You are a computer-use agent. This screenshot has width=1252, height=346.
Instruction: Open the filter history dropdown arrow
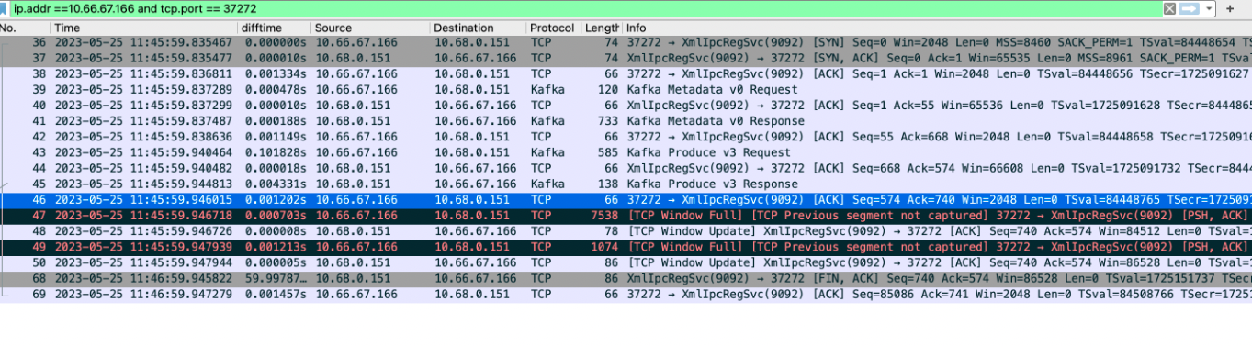point(1210,8)
